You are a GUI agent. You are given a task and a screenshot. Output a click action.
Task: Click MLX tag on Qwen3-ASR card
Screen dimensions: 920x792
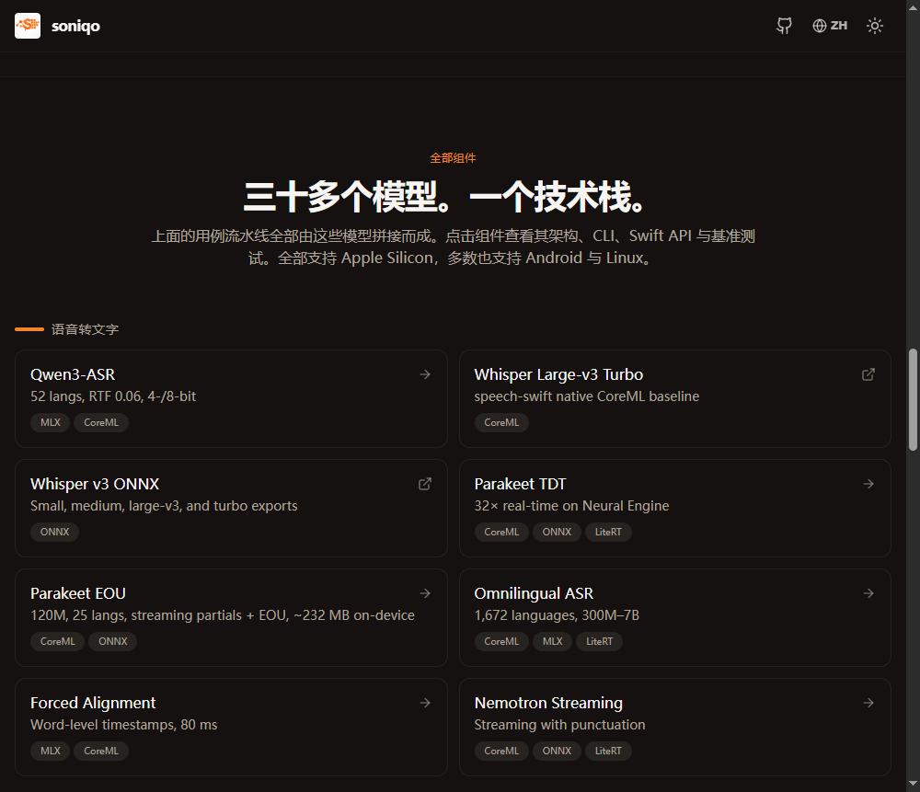[51, 422]
